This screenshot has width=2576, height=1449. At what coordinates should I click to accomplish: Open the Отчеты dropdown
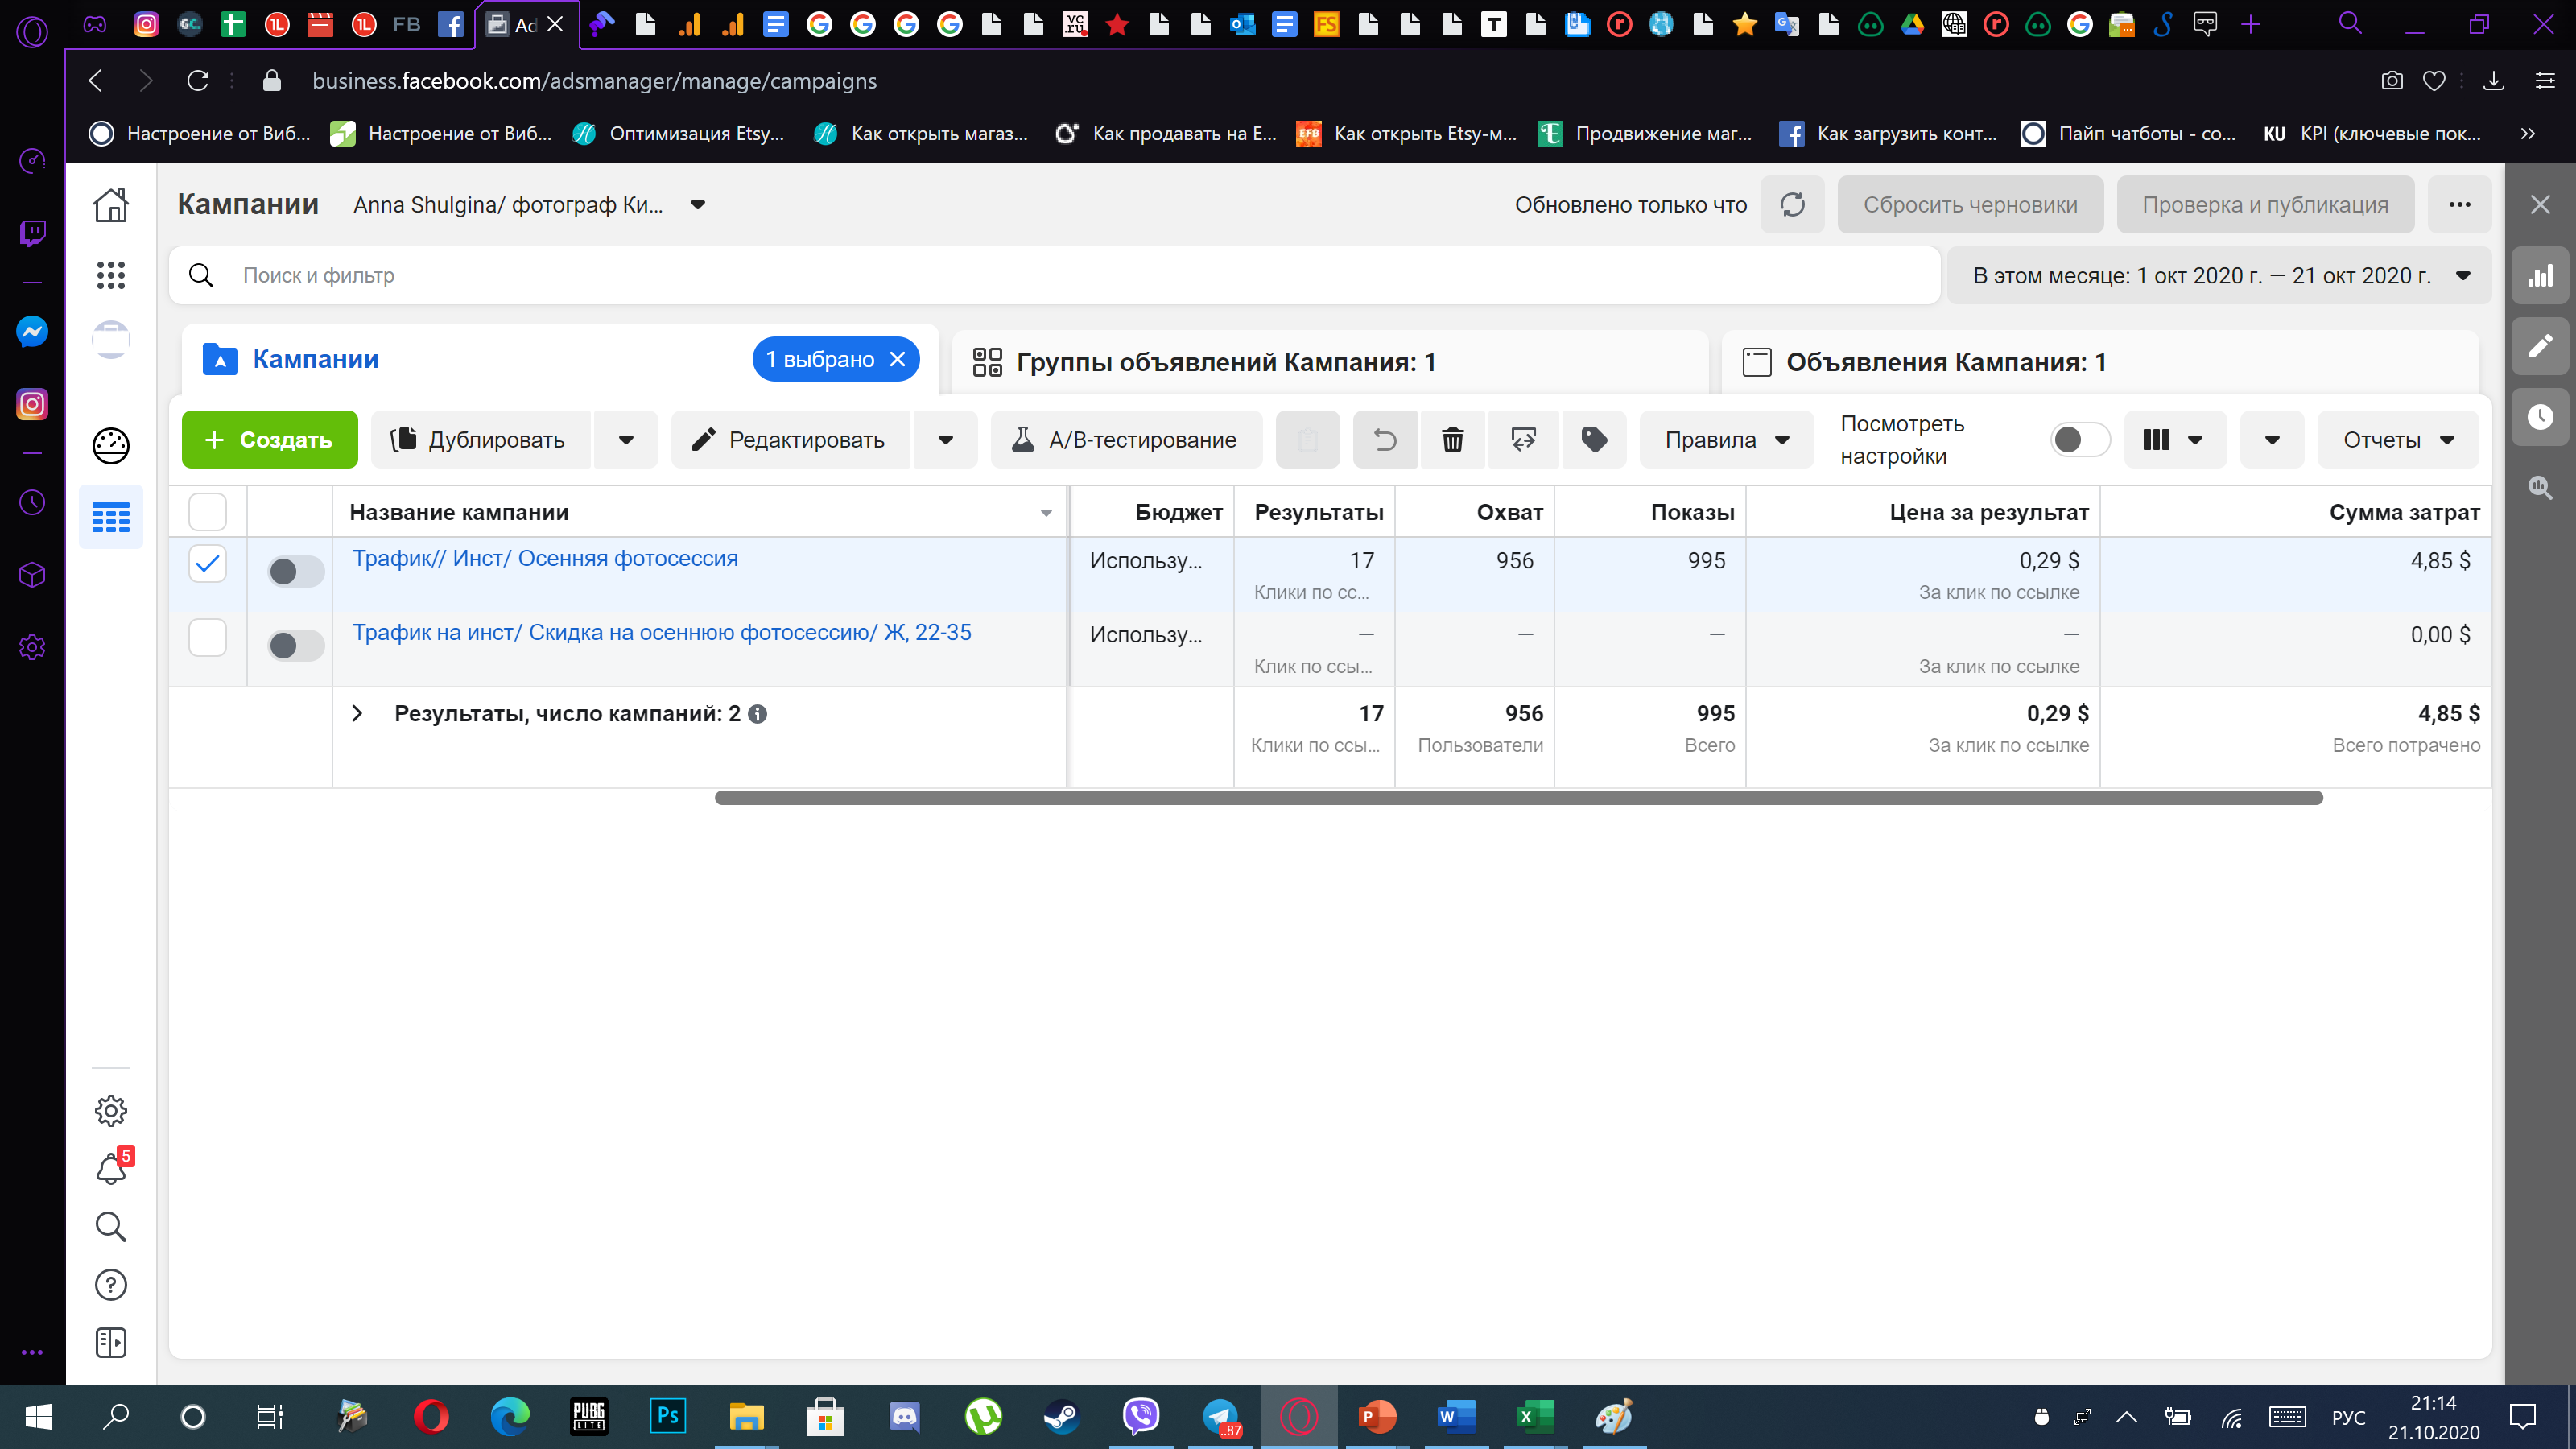(2398, 440)
